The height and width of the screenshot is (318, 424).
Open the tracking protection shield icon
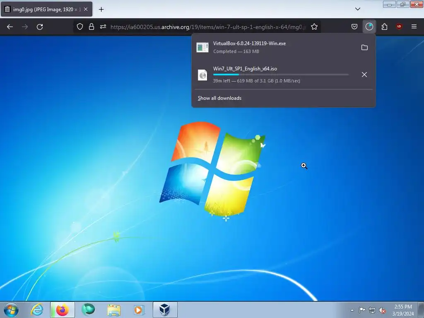click(x=80, y=26)
